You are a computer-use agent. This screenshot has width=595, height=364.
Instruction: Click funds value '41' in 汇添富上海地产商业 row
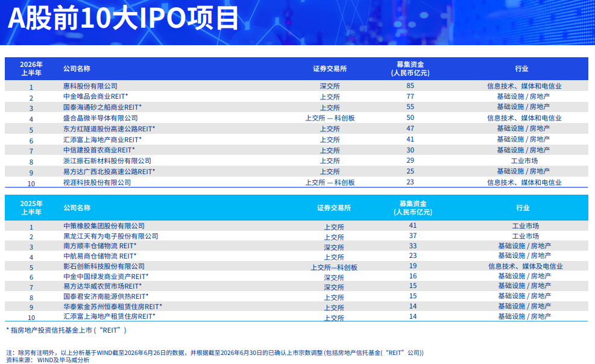coord(410,140)
